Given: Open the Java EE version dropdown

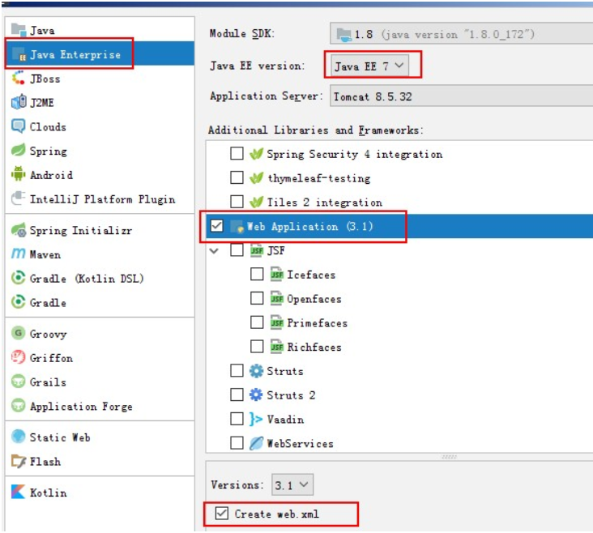Looking at the screenshot, I should (369, 66).
